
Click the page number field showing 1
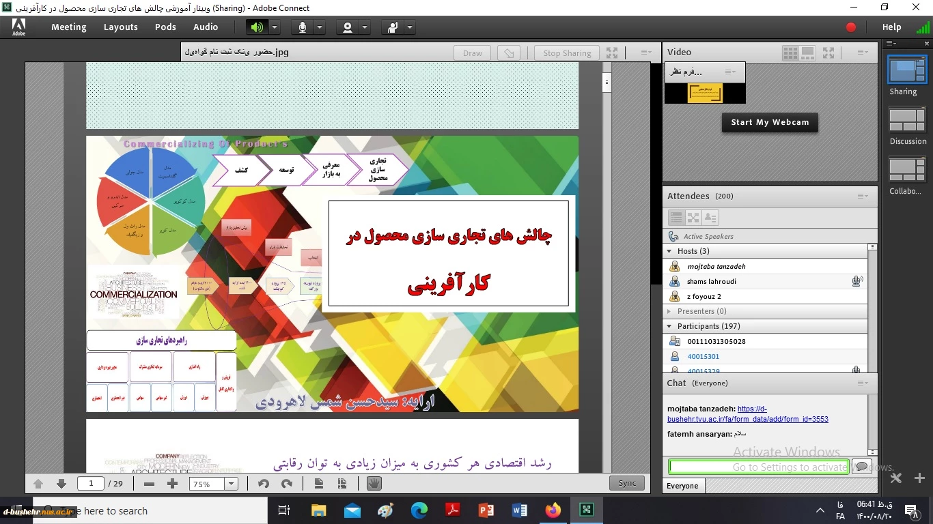coord(91,484)
